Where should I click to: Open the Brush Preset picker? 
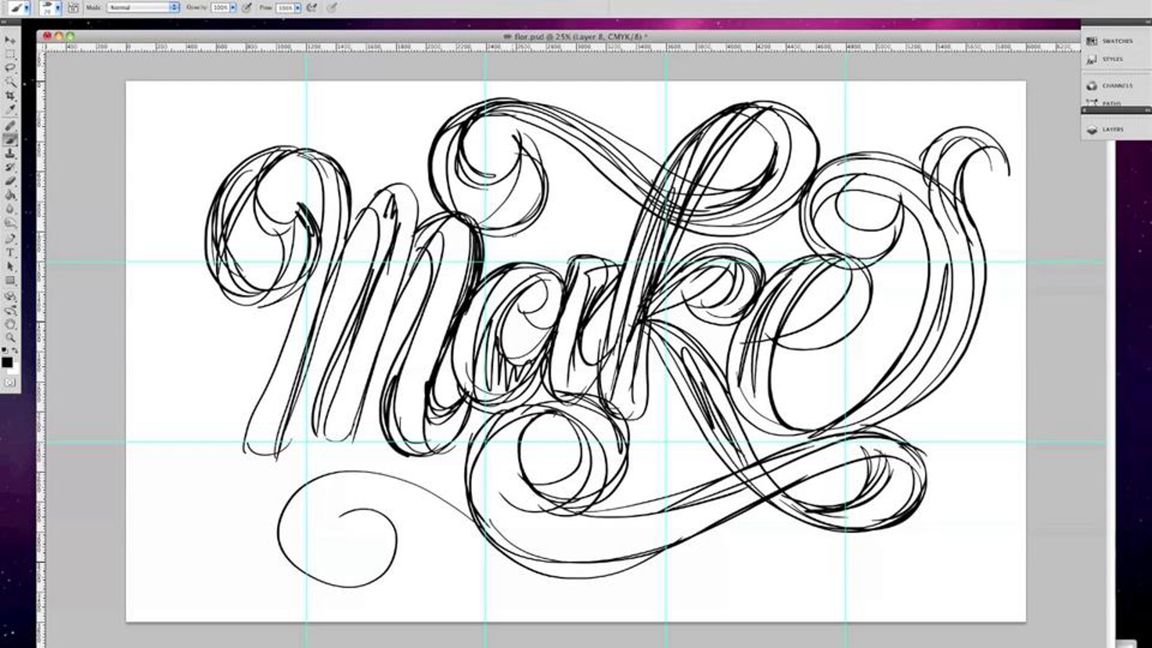(51, 8)
